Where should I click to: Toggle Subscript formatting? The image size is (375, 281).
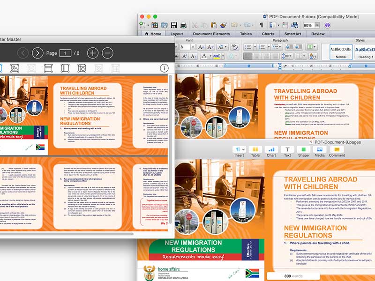tap(194, 56)
